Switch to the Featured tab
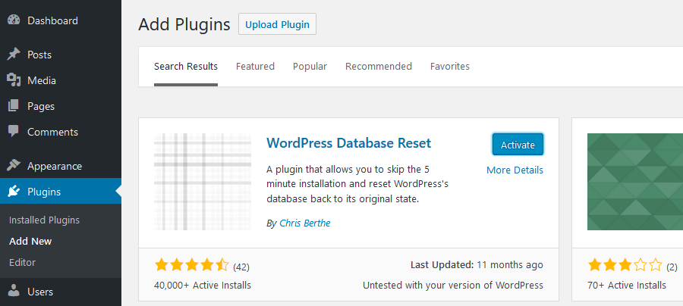 (255, 67)
